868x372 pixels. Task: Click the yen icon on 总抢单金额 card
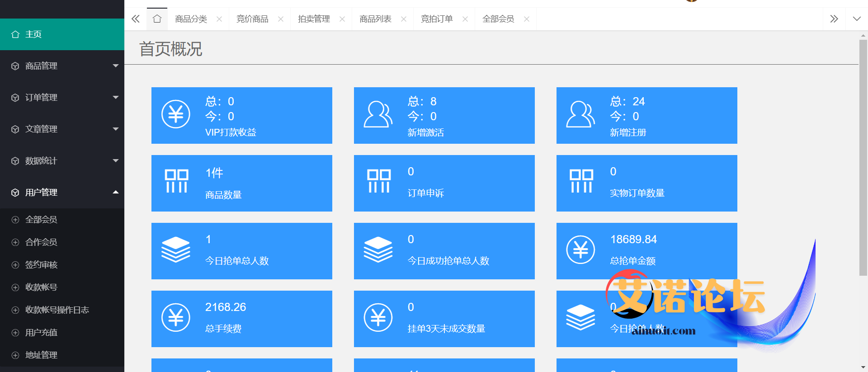[x=581, y=250]
